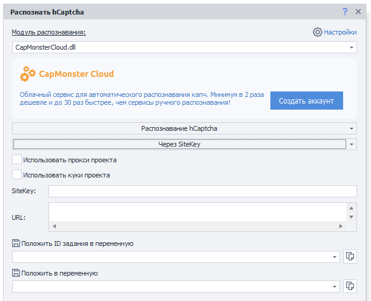Click save icon next to 'Положить в переменную'
Image resolution: width=371 pixels, height=301 pixels.
[x=16, y=273]
